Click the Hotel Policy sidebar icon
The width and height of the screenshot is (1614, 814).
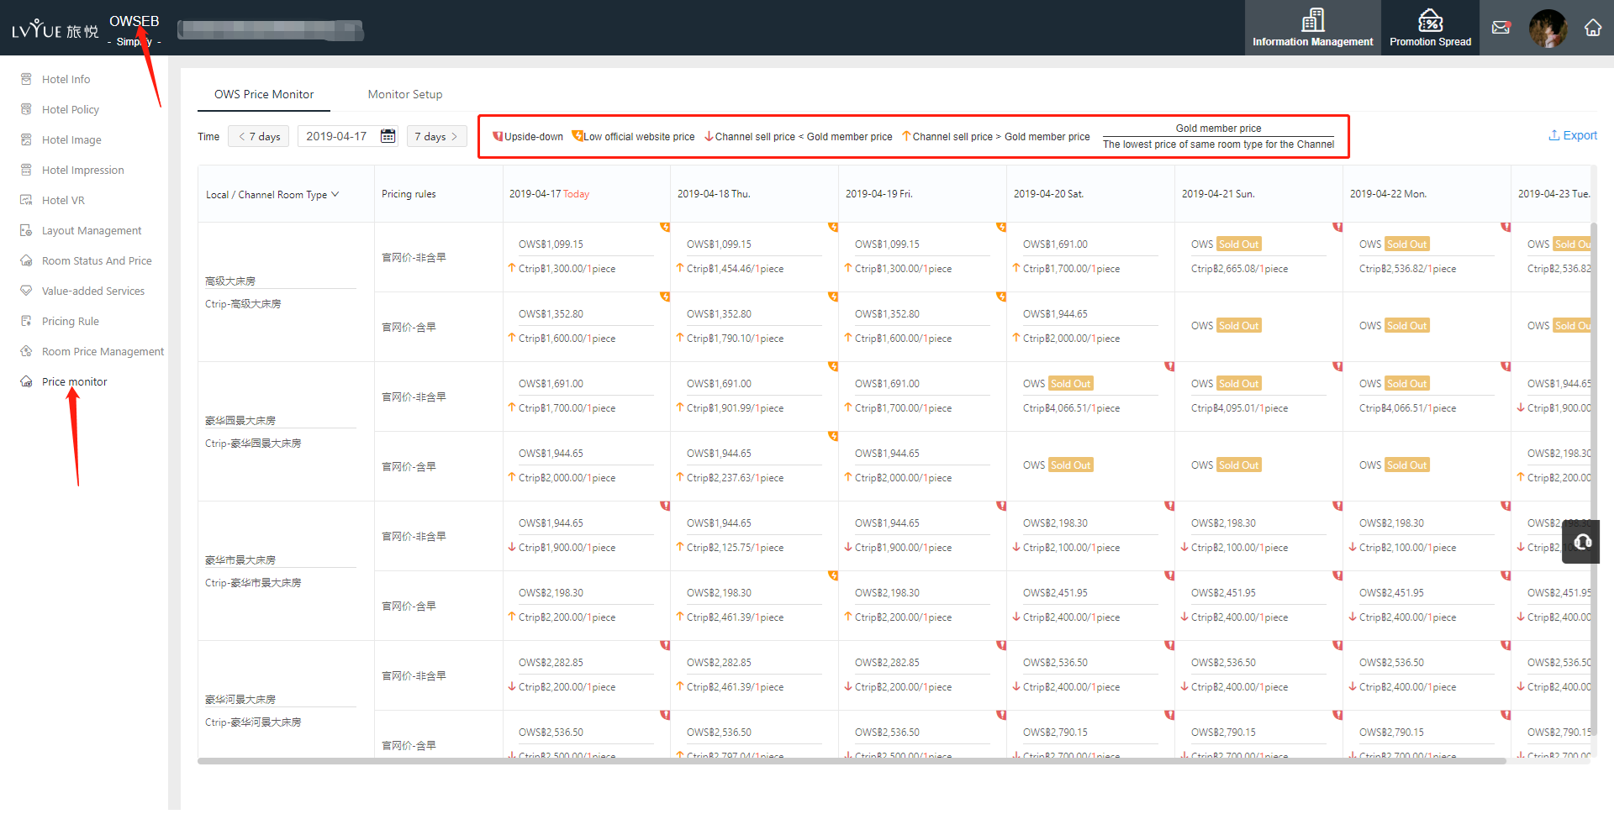(x=26, y=109)
